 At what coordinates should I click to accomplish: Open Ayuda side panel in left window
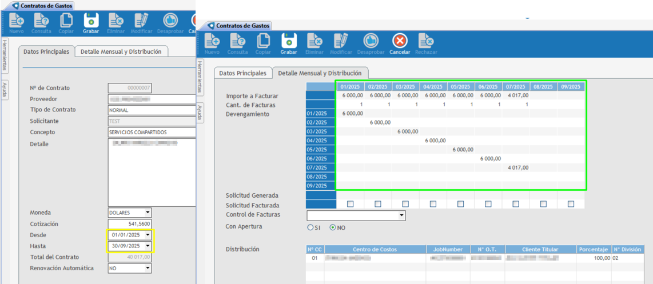(5, 90)
